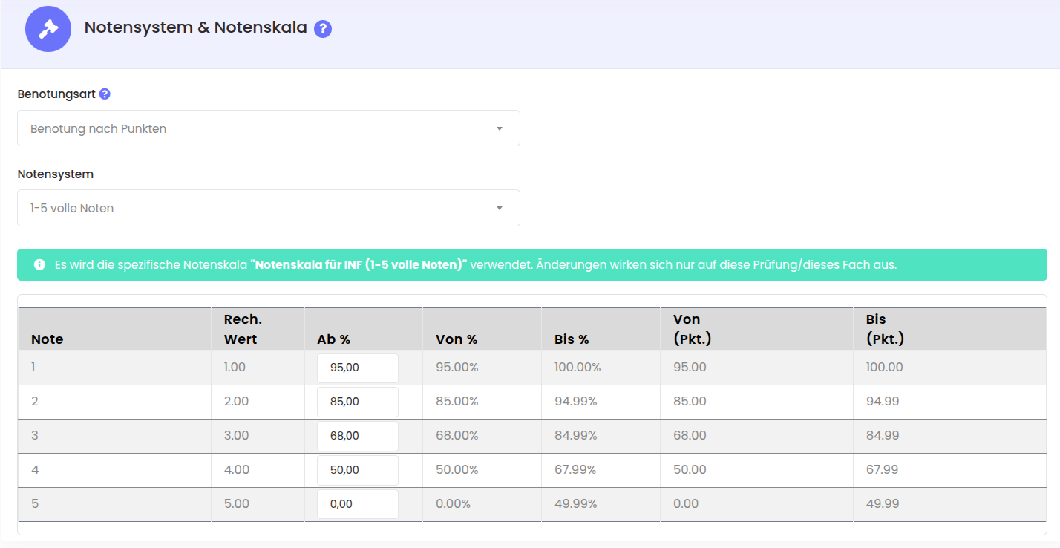Focus the Ab % input for grade 3
The image size is (1060, 548).
pyautogui.click(x=357, y=436)
